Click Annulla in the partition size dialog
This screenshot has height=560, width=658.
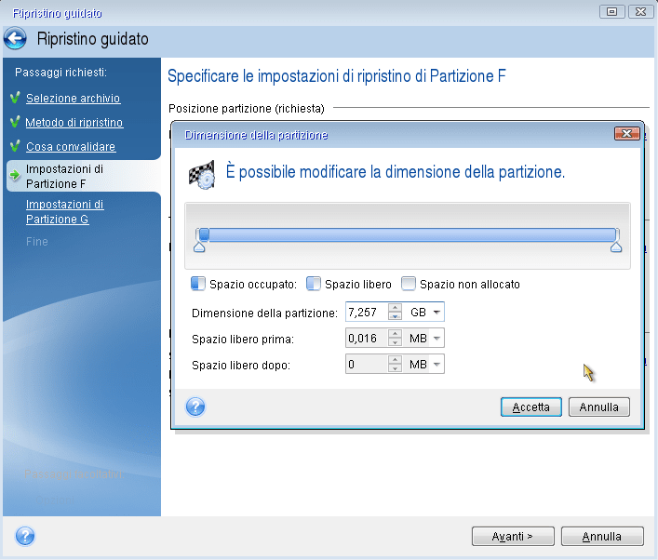point(599,407)
